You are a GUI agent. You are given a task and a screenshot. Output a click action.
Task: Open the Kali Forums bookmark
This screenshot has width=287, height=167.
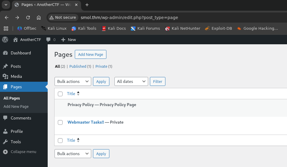tap(145, 29)
